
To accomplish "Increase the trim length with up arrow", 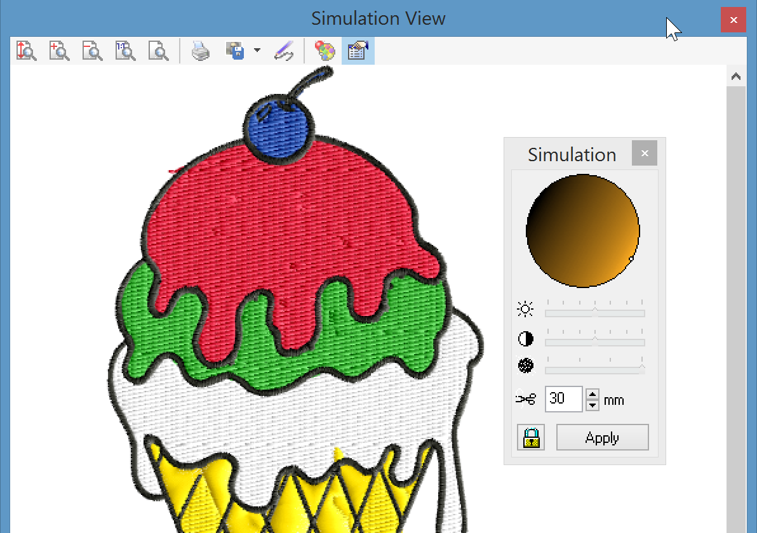I will point(593,394).
